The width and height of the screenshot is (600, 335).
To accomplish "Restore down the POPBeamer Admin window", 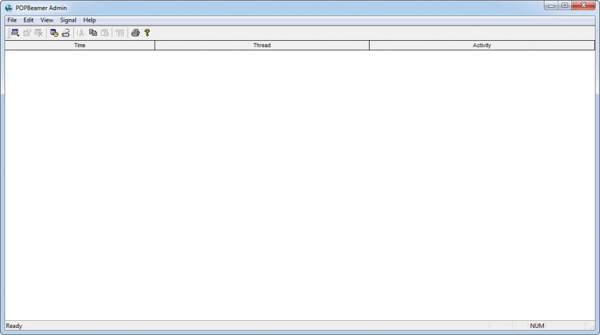I will 565,5.
